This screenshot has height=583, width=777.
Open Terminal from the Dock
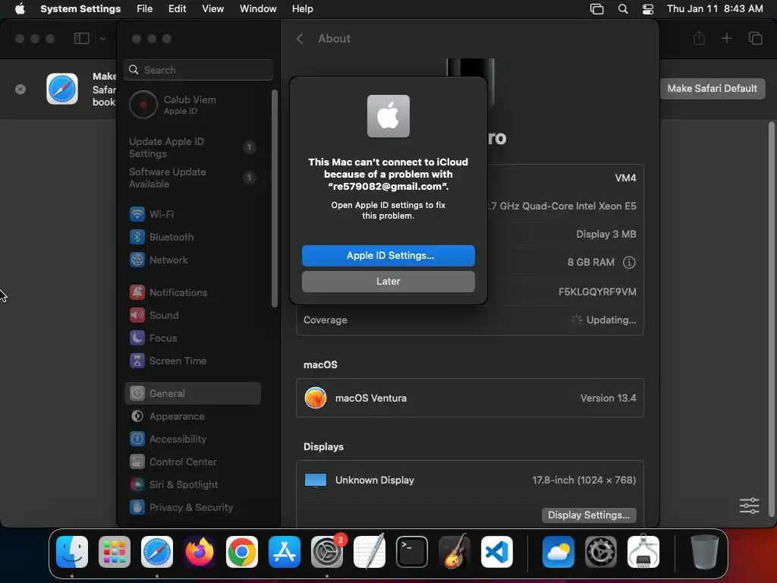pyautogui.click(x=412, y=552)
